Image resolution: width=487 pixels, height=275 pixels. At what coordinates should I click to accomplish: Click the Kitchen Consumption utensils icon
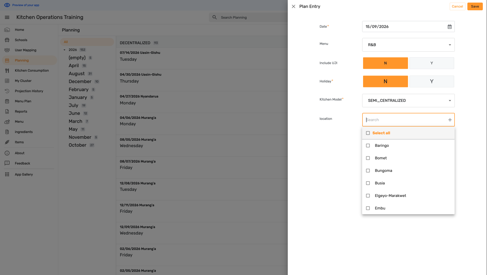[x=7, y=71]
